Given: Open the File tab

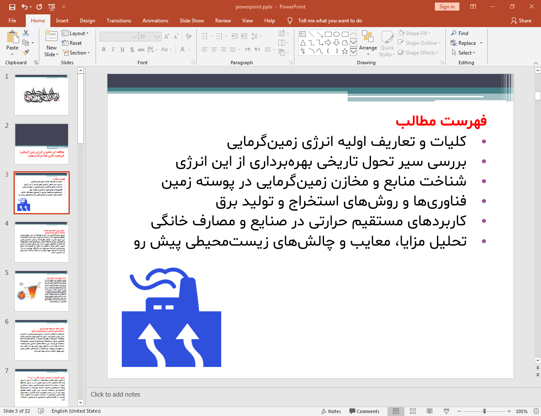Looking at the screenshot, I should click(x=12, y=20).
